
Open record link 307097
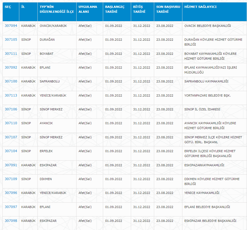11,207
